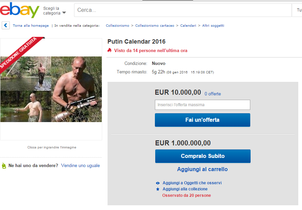Viewport: 302px width, 210px height.
Task: Click Aggiungi al carrello link
Action: (x=202, y=169)
